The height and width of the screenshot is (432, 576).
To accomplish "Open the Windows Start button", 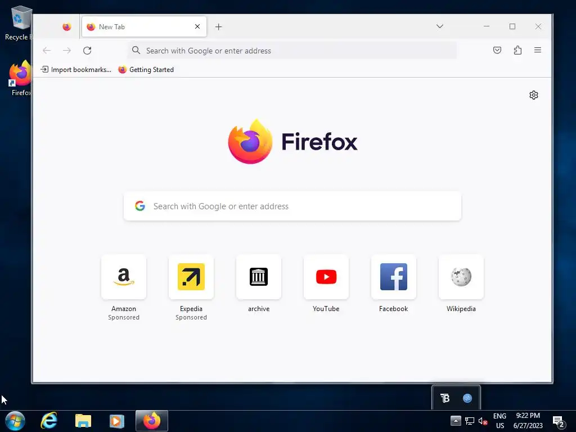I will click(15, 421).
